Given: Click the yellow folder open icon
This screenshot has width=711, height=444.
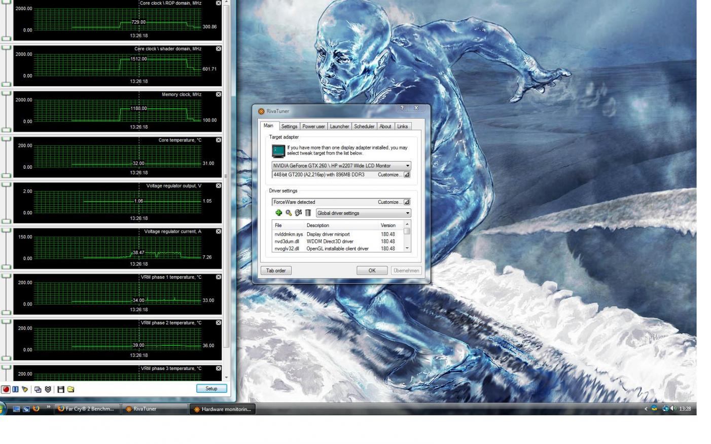Looking at the screenshot, I should [x=71, y=389].
